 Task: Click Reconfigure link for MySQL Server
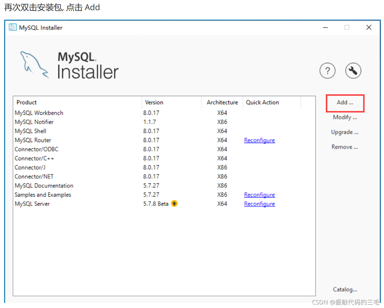click(x=260, y=204)
